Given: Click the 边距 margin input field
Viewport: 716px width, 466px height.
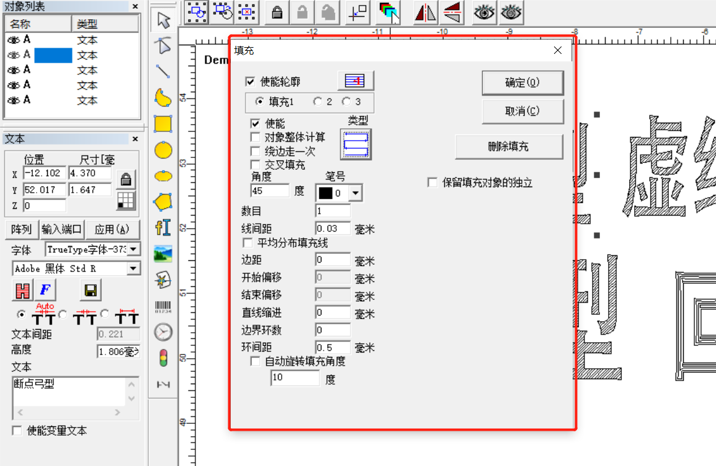Looking at the screenshot, I should click(x=333, y=260).
